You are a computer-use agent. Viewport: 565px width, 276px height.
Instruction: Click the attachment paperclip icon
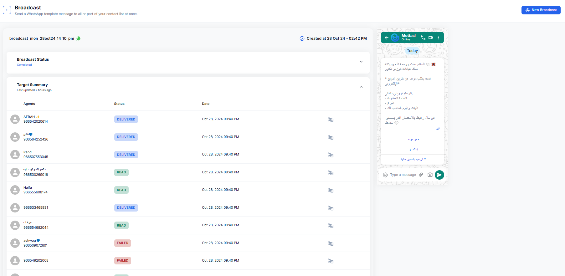point(421,175)
